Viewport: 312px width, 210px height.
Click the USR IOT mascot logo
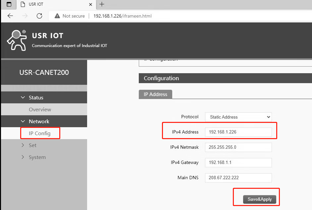click(x=17, y=40)
